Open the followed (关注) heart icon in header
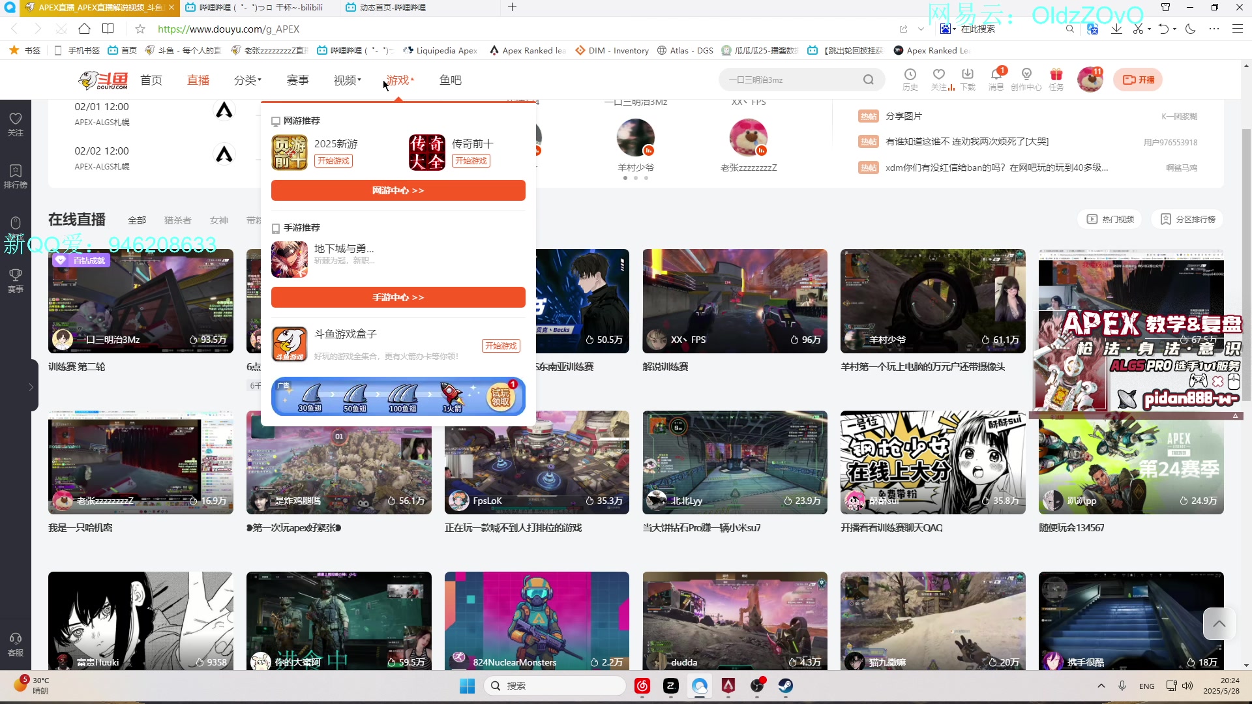The width and height of the screenshot is (1252, 704). click(939, 79)
